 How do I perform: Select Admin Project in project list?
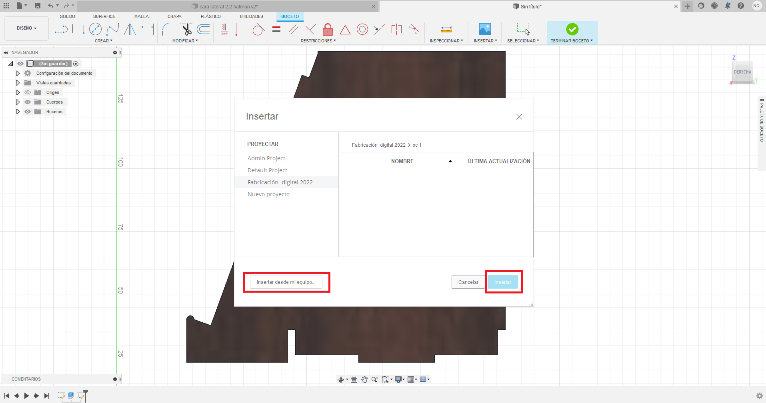click(x=266, y=158)
